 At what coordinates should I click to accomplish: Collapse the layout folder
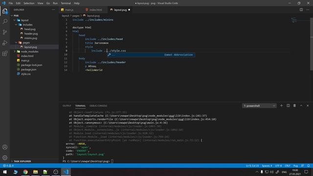click(24, 20)
